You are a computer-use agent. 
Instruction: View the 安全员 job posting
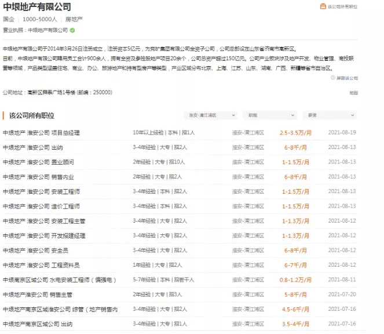coord(36,251)
